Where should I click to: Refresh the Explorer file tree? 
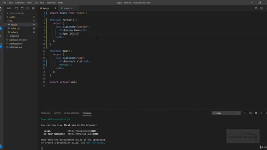point(28,8)
